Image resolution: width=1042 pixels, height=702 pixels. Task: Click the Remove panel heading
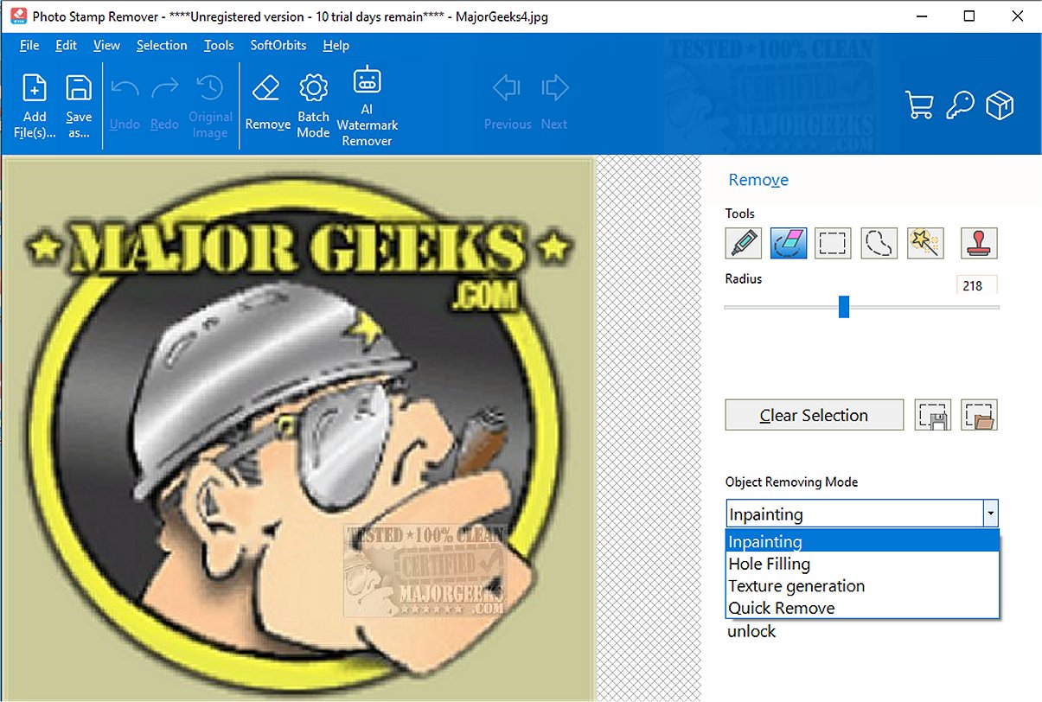tap(758, 180)
